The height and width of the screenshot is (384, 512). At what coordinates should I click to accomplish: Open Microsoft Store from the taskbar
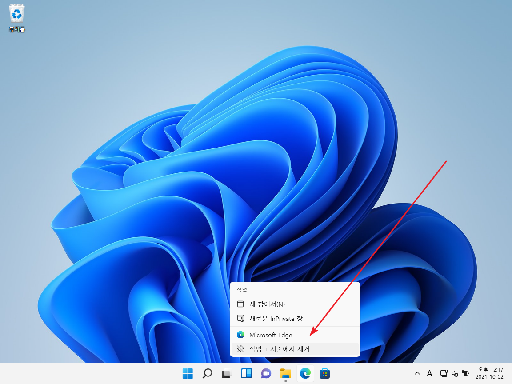pos(324,373)
